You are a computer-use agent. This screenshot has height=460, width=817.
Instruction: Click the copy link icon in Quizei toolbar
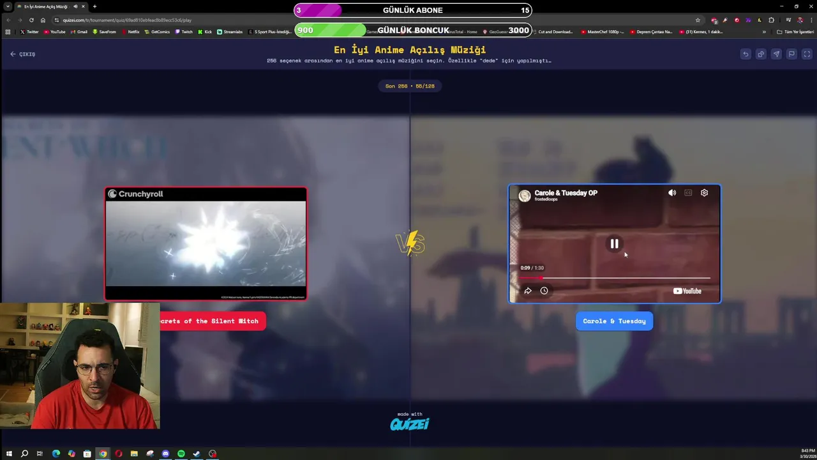click(761, 54)
